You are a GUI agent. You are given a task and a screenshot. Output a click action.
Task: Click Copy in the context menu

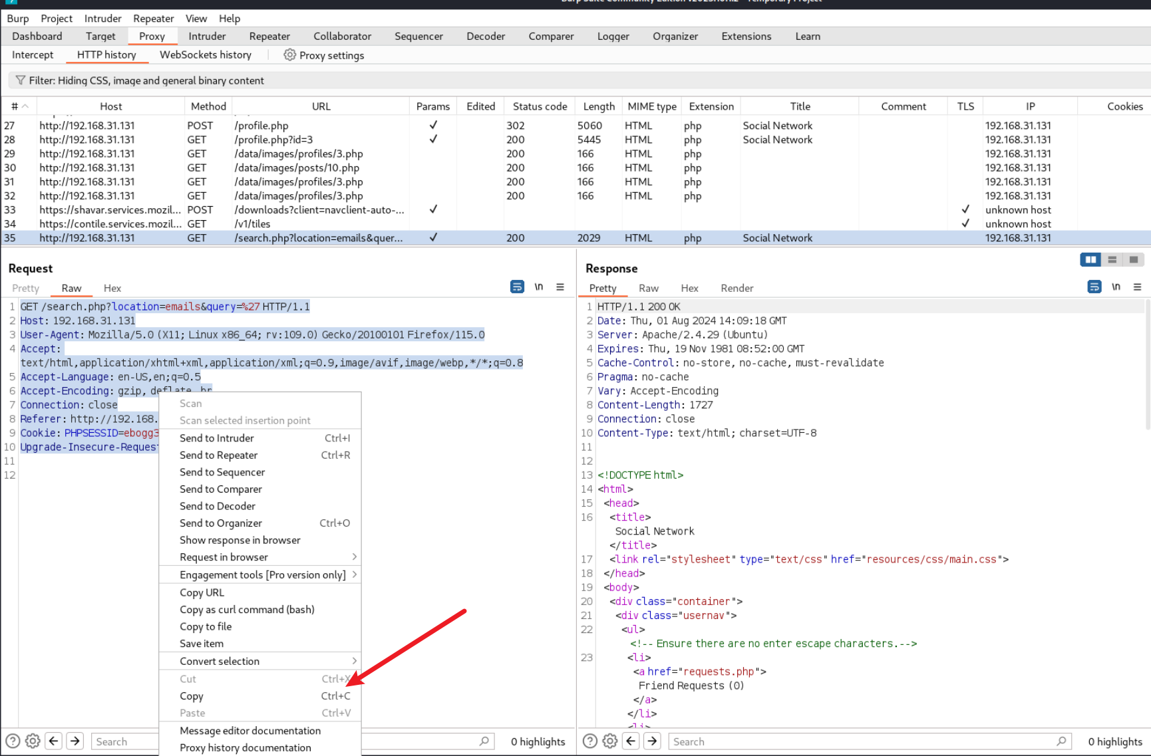pos(260,696)
